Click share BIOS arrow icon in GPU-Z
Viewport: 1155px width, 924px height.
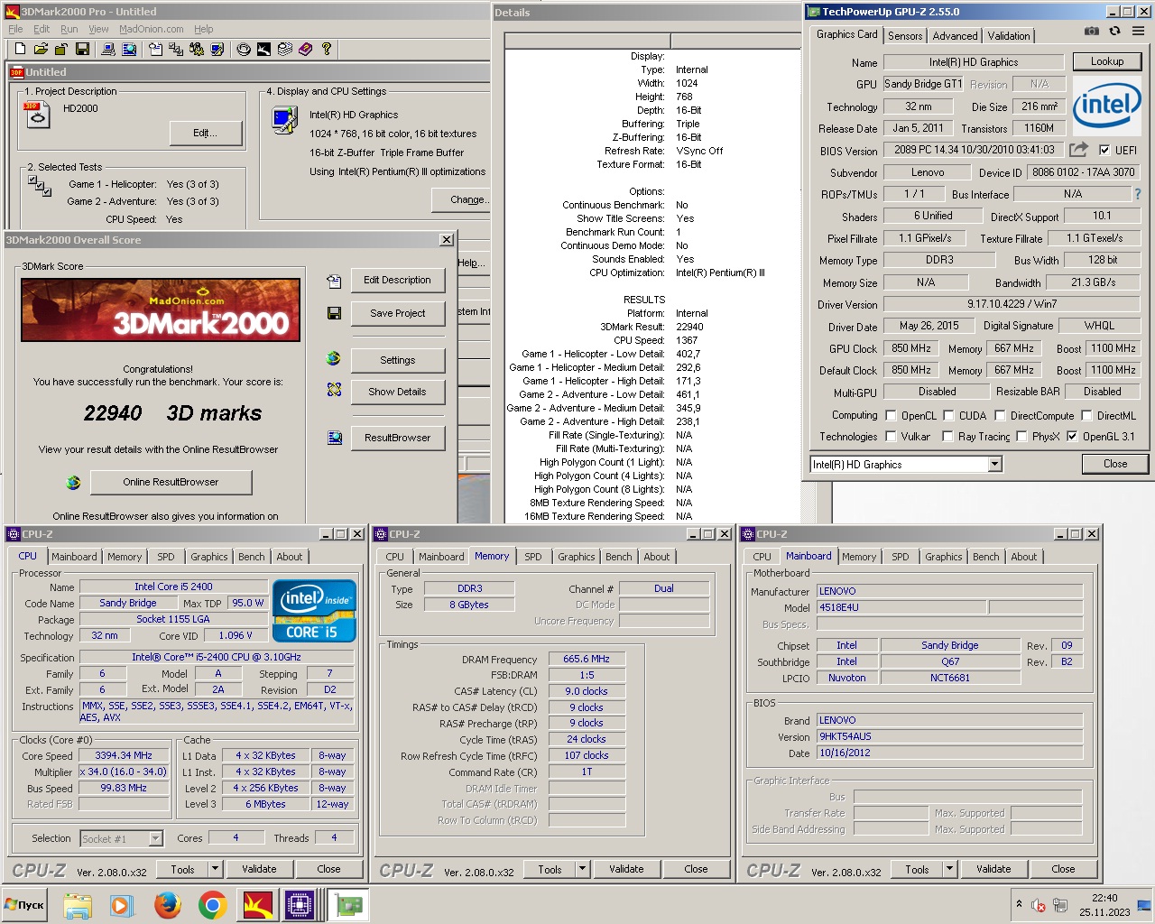(x=1078, y=150)
